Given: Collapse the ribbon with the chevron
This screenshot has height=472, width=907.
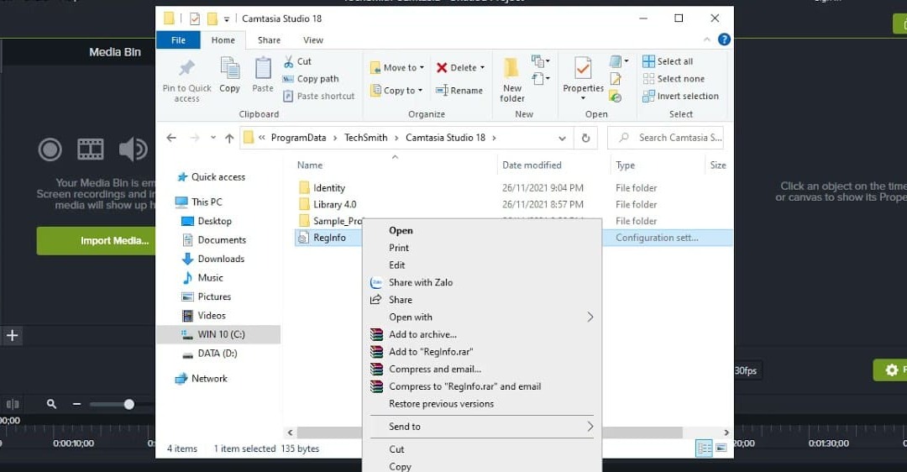Looking at the screenshot, I should 707,39.
